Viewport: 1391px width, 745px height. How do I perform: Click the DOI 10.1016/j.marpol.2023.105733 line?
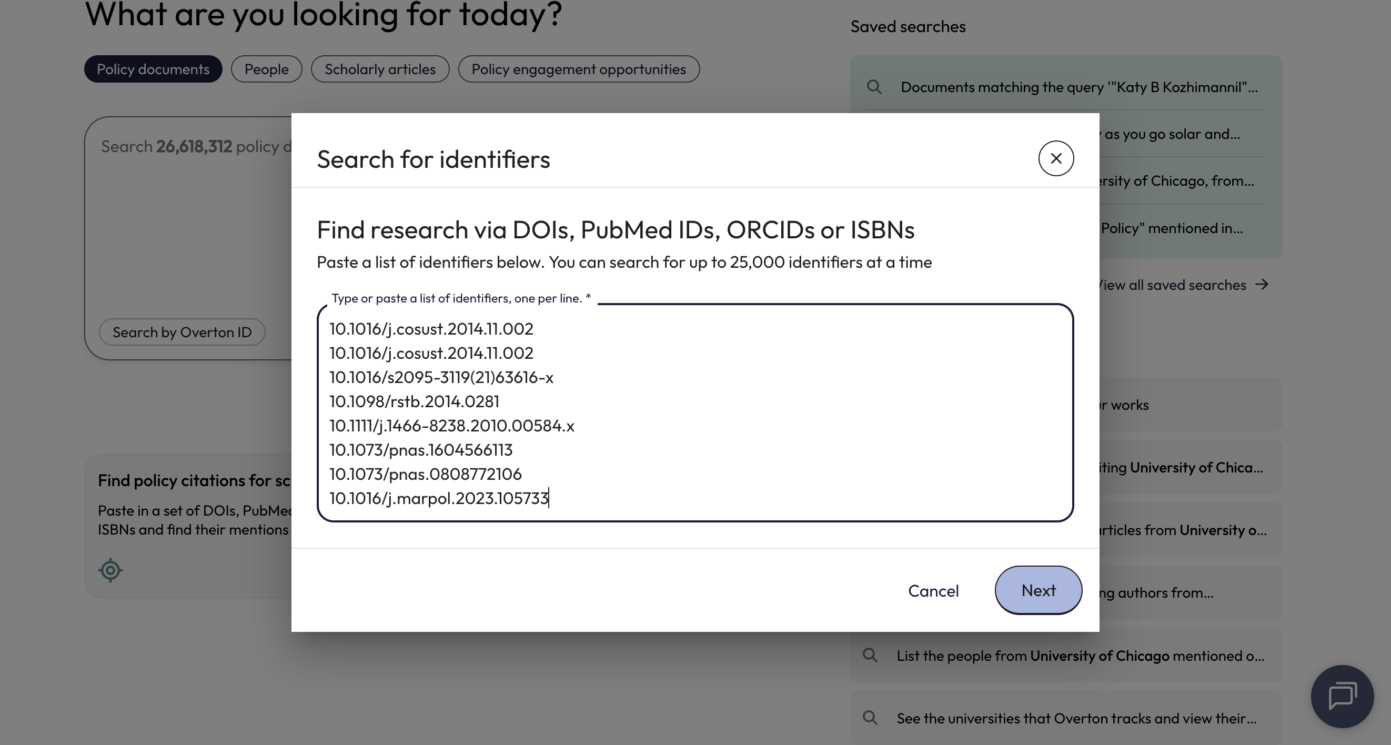438,498
